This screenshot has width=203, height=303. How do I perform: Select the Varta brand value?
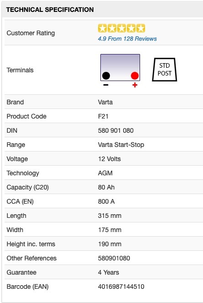point(105,102)
